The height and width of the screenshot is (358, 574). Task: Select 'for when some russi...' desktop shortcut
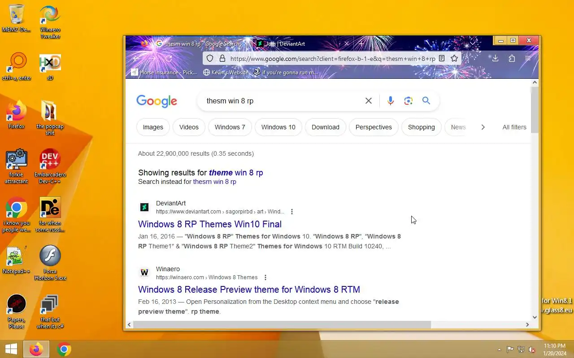(x=50, y=214)
